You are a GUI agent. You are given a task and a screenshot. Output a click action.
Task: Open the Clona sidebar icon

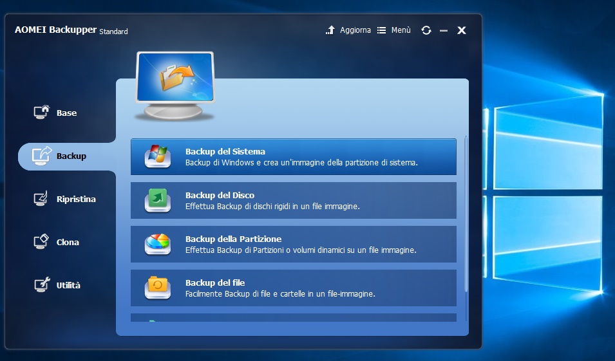[x=41, y=242]
